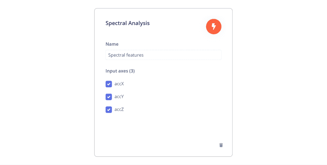Click the accX label text
Viewport: 327px width, 165px height.
coord(119,84)
